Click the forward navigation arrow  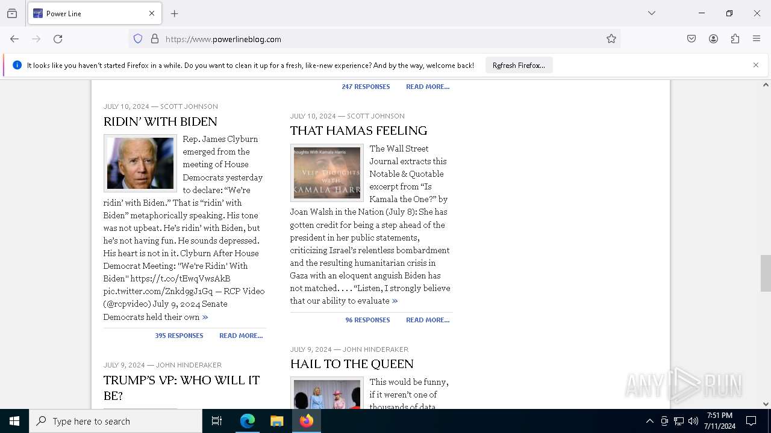point(36,39)
